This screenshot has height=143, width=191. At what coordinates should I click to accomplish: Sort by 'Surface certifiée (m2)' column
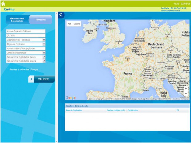point(116,110)
